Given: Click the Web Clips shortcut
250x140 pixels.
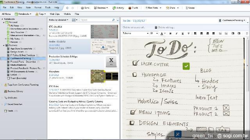Looking at the screenshot, I should click(55, 14).
